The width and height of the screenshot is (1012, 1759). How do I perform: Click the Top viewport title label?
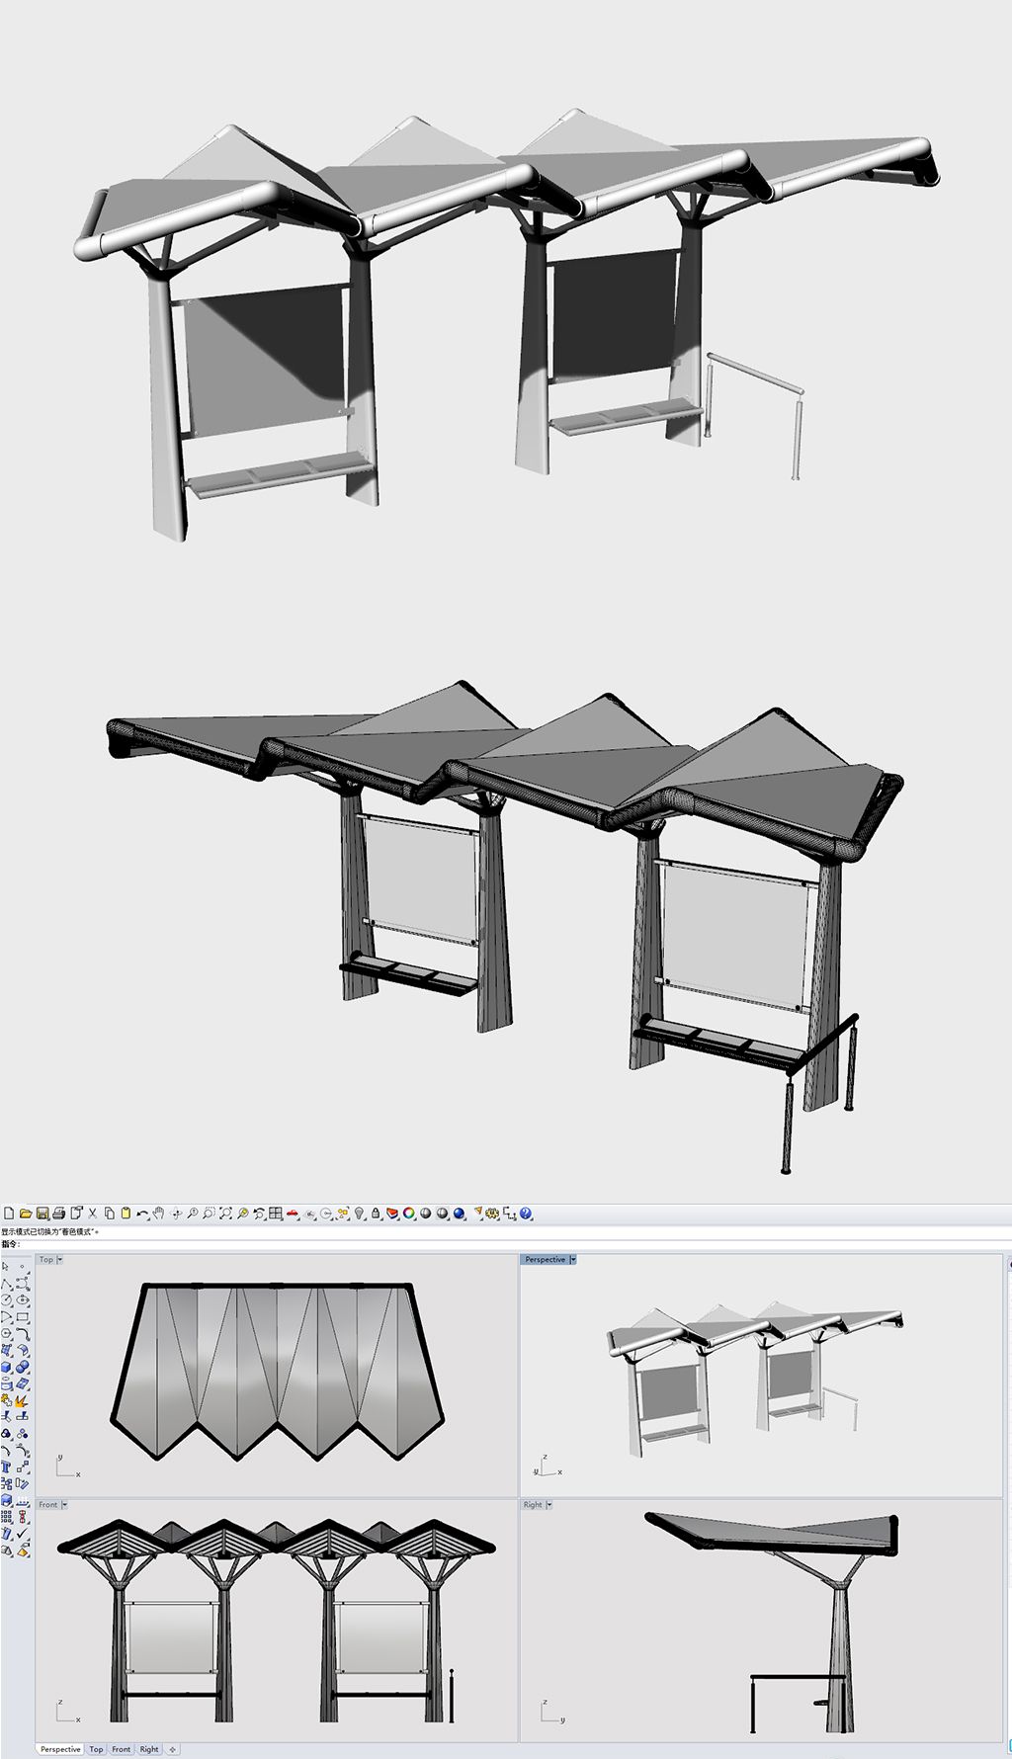(x=46, y=1260)
